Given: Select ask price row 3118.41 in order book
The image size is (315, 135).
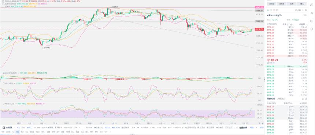Looking at the screenshot, I should 287,27.
